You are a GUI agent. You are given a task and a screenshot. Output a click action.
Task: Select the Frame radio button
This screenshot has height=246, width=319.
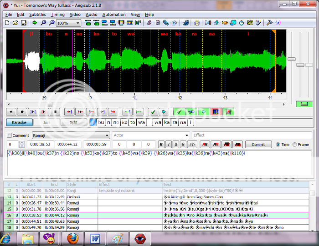coord(295,145)
